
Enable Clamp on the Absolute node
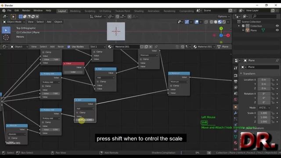[x=9, y=138]
